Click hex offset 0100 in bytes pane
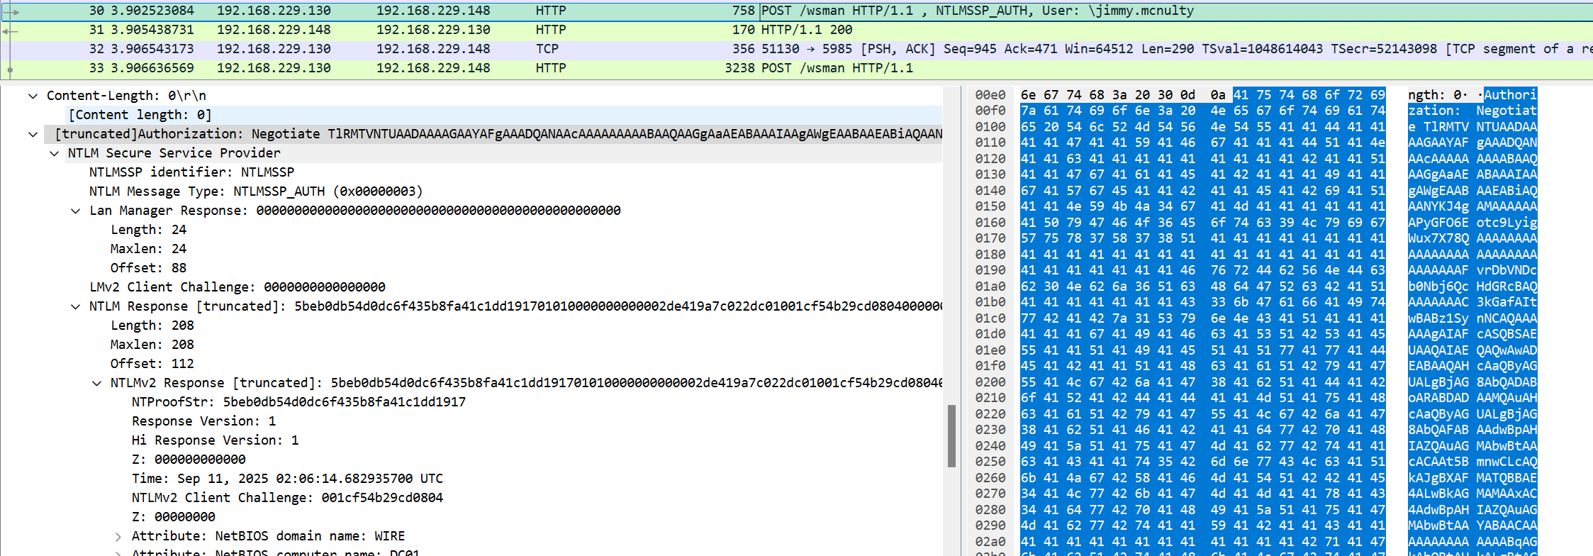This screenshot has height=556, width=1593. pos(990,127)
